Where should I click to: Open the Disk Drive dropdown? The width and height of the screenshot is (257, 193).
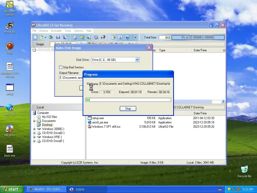[137, 60]
